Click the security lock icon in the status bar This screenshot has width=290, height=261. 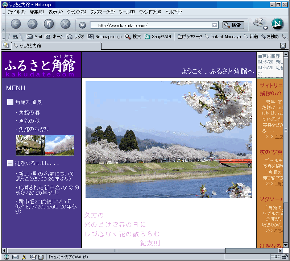[x=285, y=257]
